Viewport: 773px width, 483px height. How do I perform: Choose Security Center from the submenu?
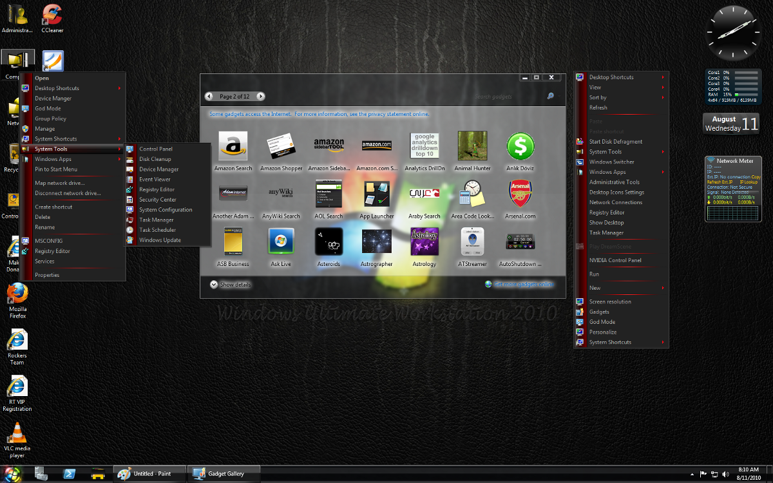[x=168, y=200]
